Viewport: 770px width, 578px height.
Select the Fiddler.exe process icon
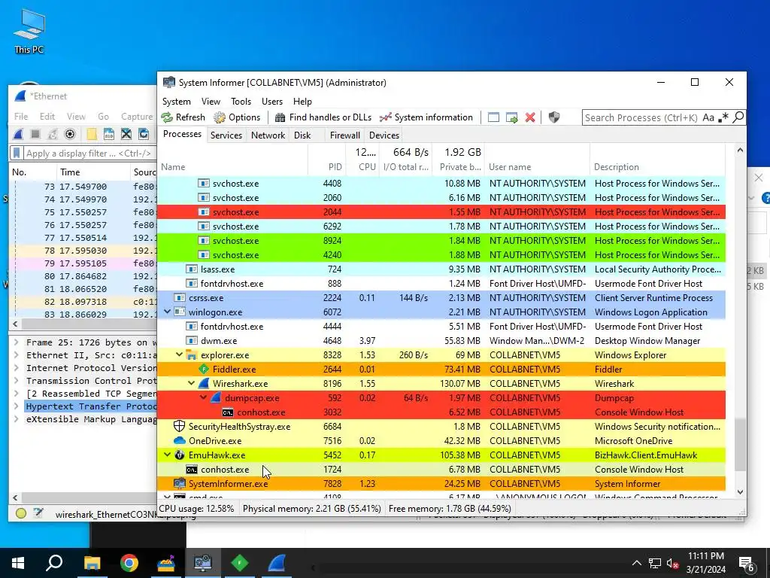coord(204,369)
